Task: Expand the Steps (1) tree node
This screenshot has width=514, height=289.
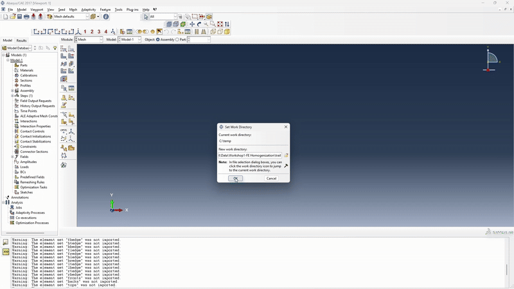Action: click(x=12, y=96)
